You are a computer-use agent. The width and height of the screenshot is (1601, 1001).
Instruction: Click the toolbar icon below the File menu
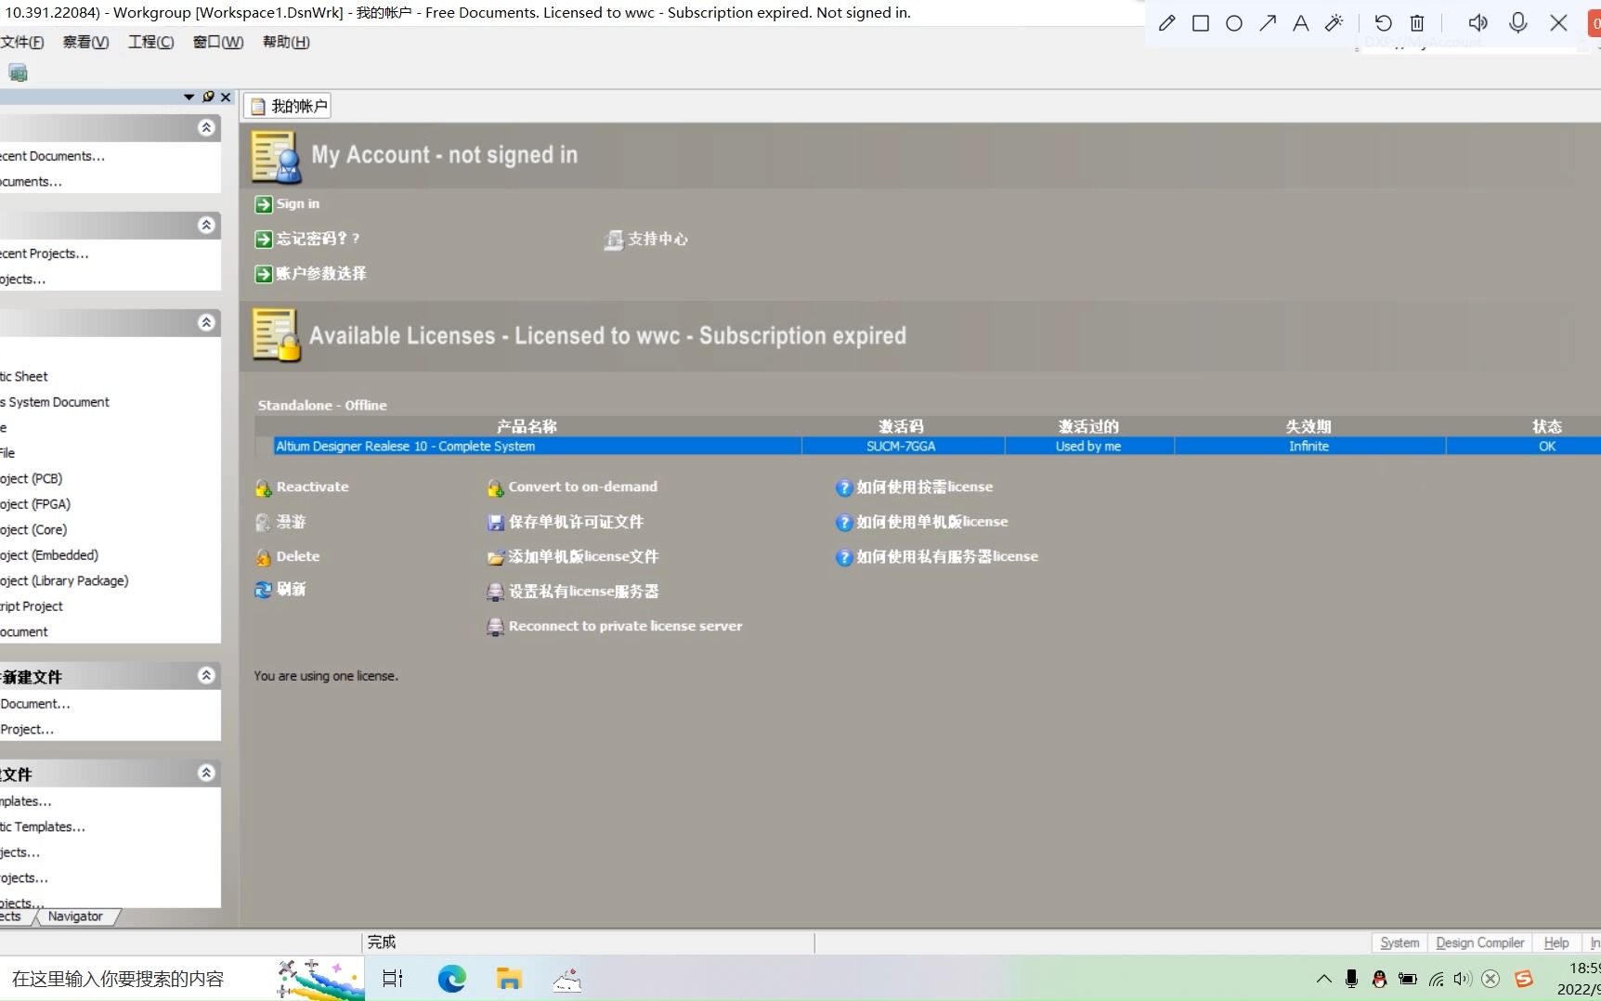[18, 72]
